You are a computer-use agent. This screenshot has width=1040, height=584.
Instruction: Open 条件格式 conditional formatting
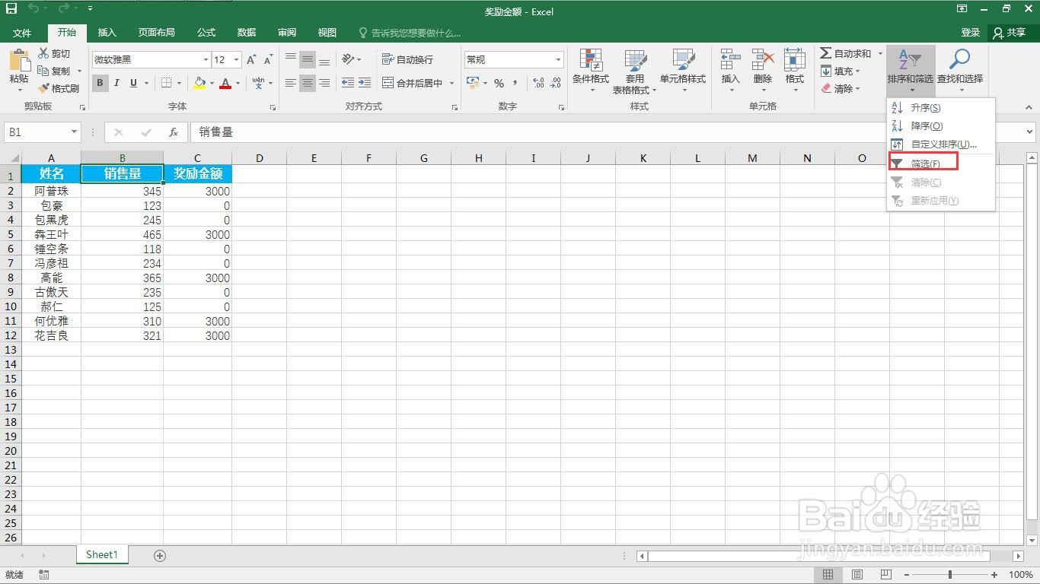coord(591,71)
